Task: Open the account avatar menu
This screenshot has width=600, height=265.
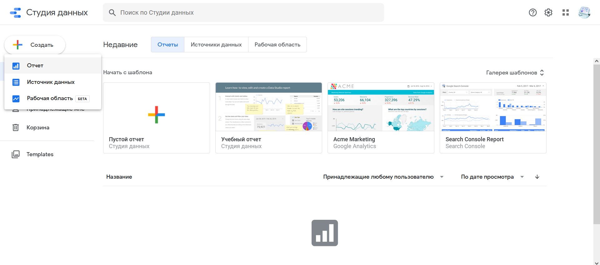Action: pos(584,12)
